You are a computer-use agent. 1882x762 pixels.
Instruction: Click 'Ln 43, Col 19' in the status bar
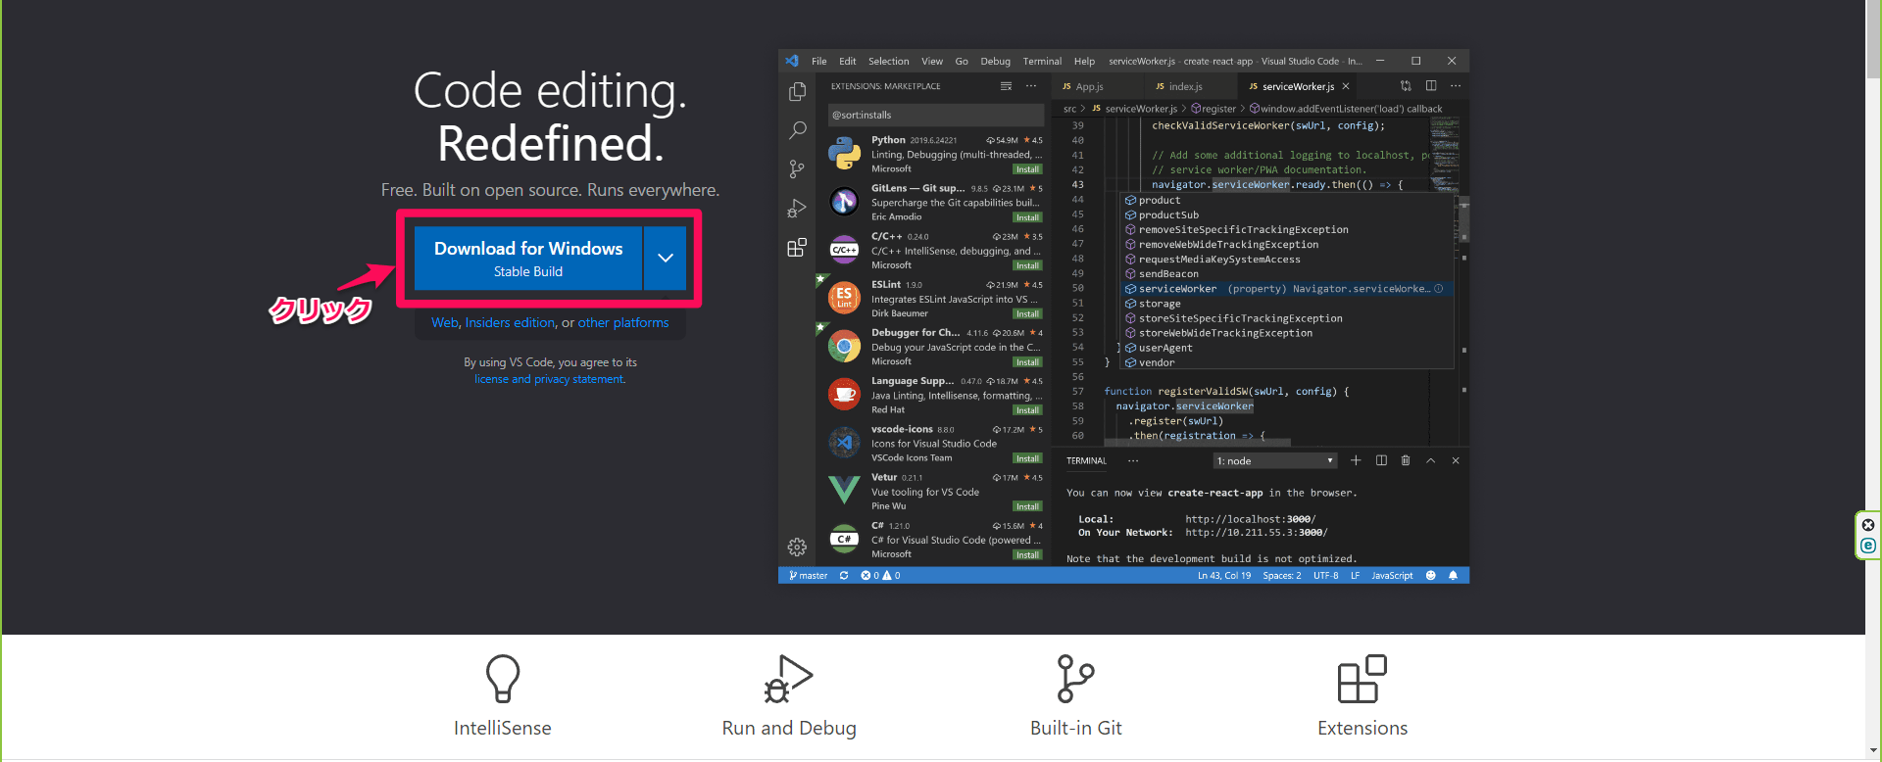click(1224, 576)
